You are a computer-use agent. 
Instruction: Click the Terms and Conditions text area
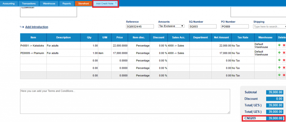(x=125, y=101)
